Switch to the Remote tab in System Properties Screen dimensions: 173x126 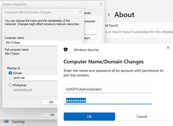pyautogui.click(x=88, y=13)
